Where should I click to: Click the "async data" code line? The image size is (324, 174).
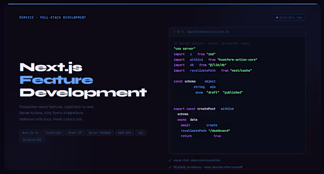tap(187, 120)
